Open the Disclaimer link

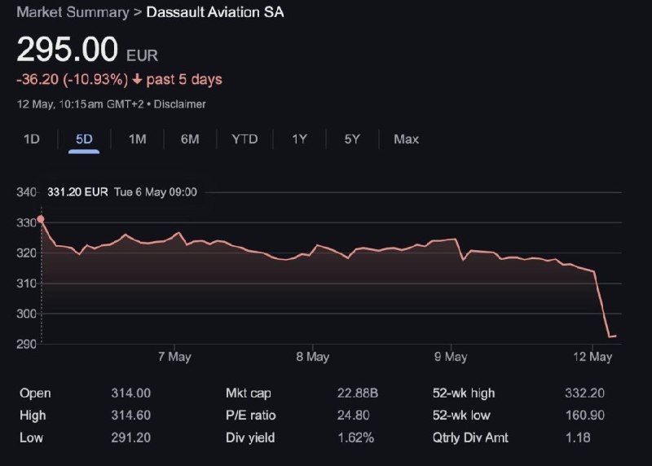coord(179,104)
